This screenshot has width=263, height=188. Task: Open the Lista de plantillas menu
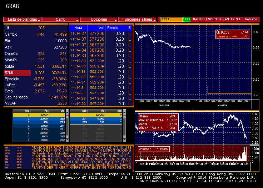click(x=22, y=19)
